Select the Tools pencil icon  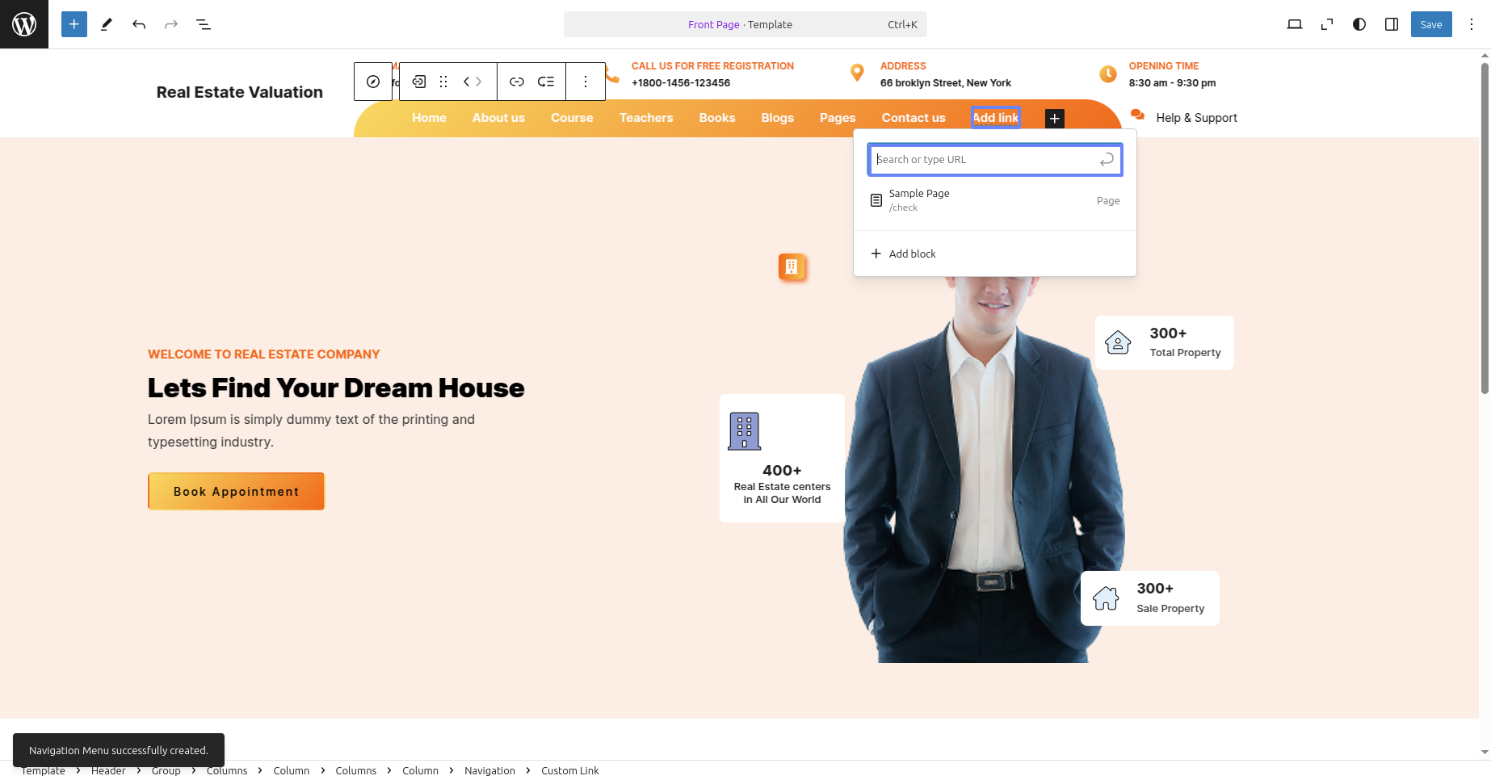point(107,24)
